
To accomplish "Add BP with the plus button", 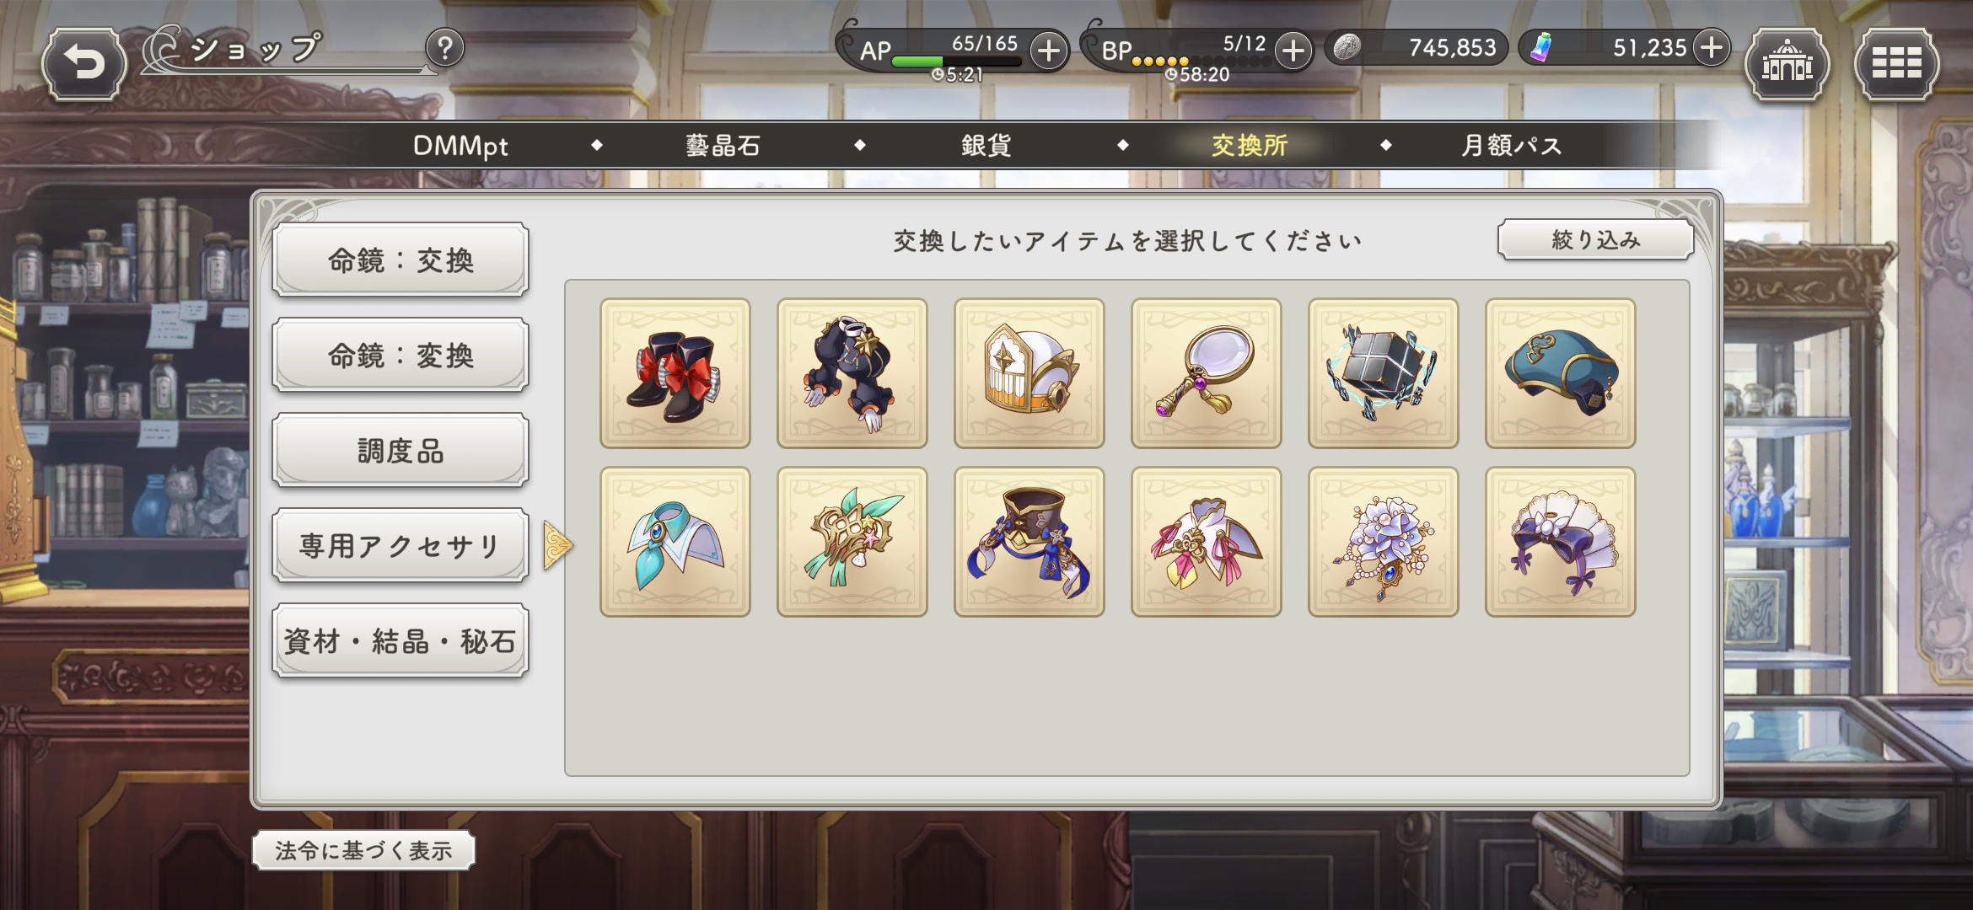I will [1293, 51].
